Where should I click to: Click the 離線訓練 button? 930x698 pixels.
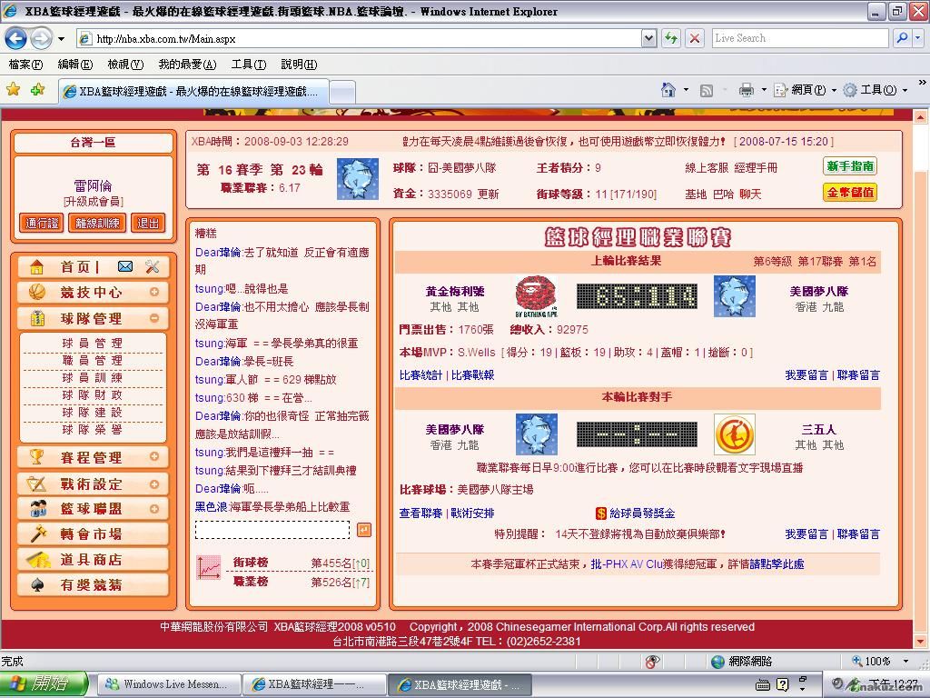[x=97, y=224]
